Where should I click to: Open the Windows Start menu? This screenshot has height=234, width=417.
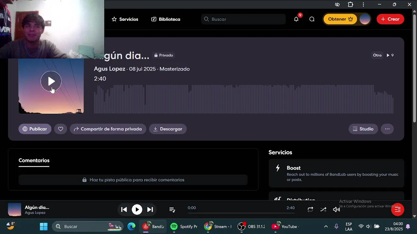[44, 227]
